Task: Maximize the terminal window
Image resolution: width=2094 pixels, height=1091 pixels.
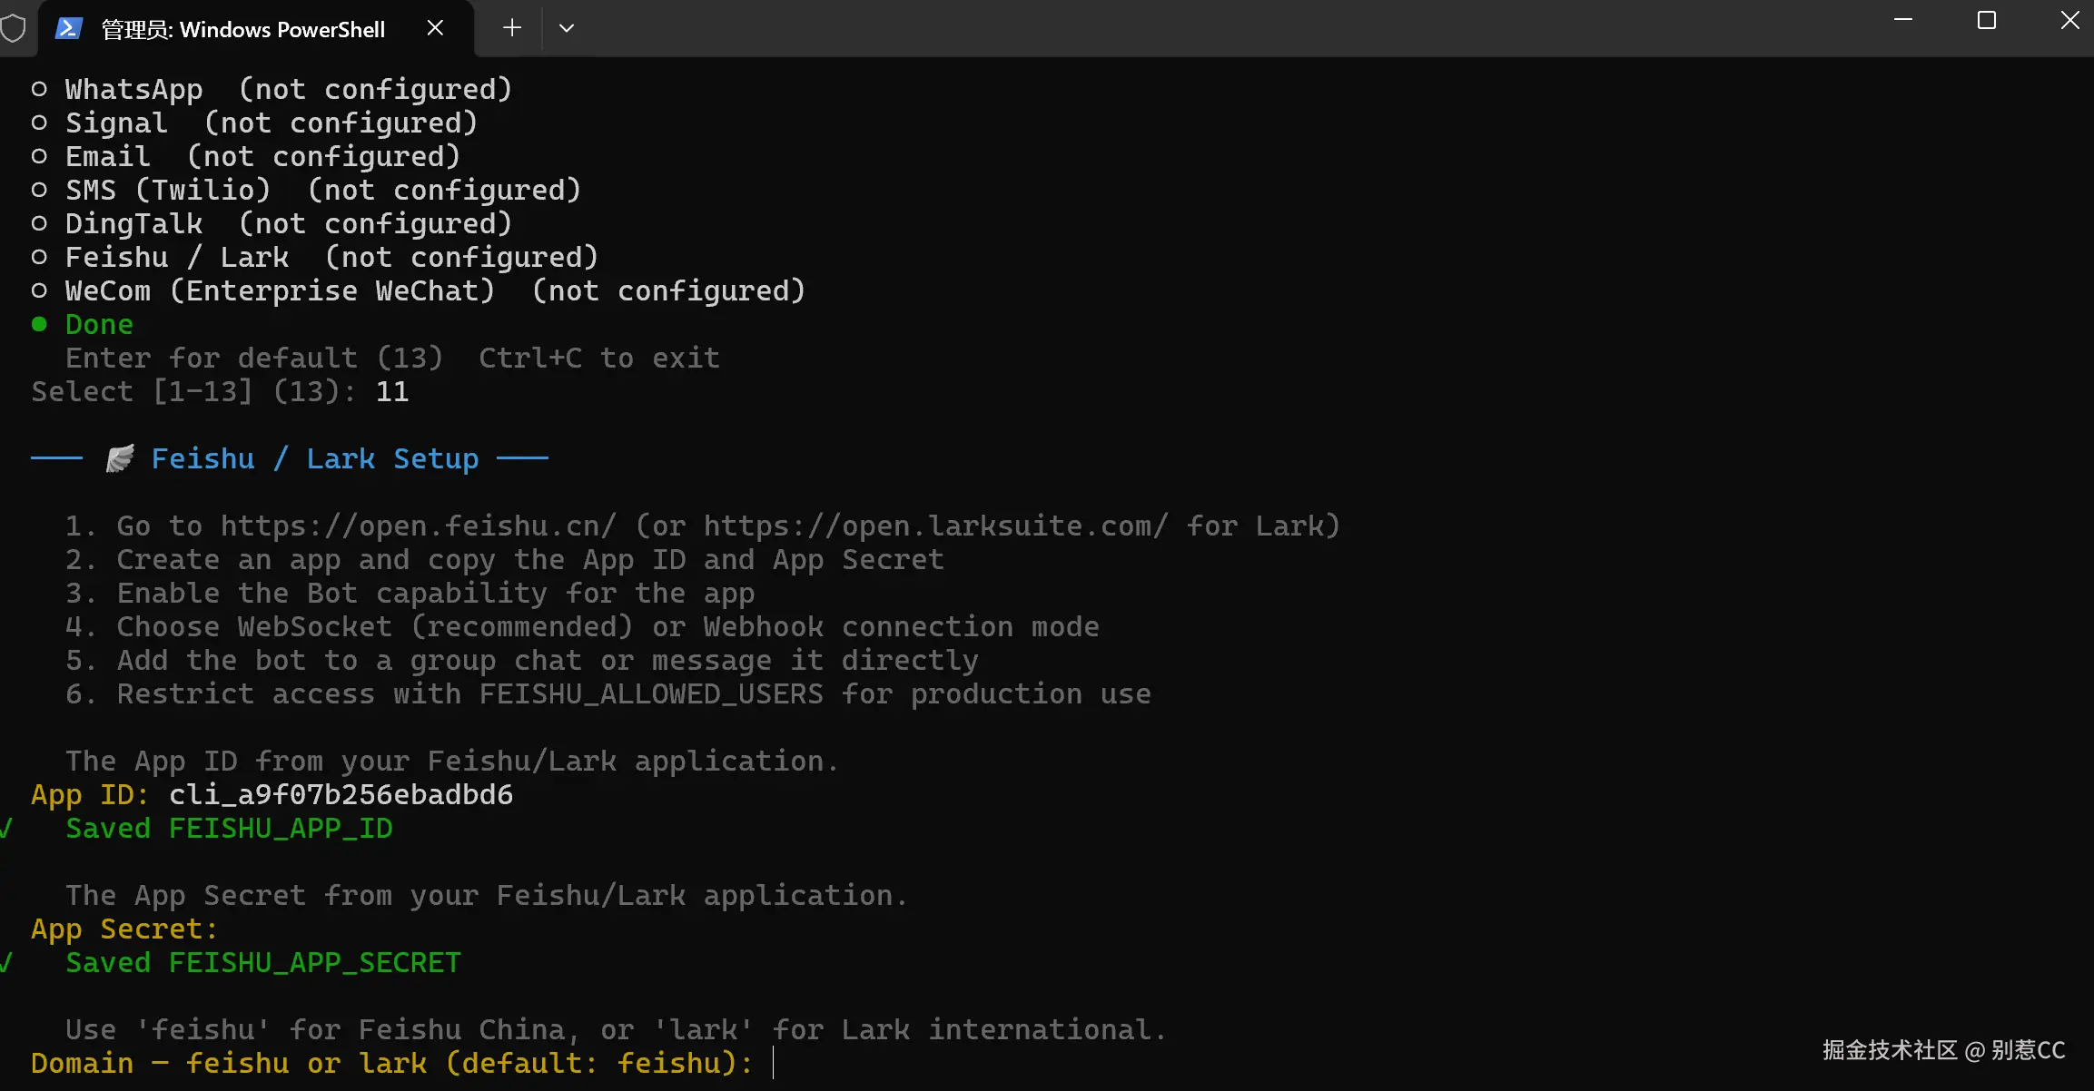Action: pyautogui.click(x=1987, y=21)
